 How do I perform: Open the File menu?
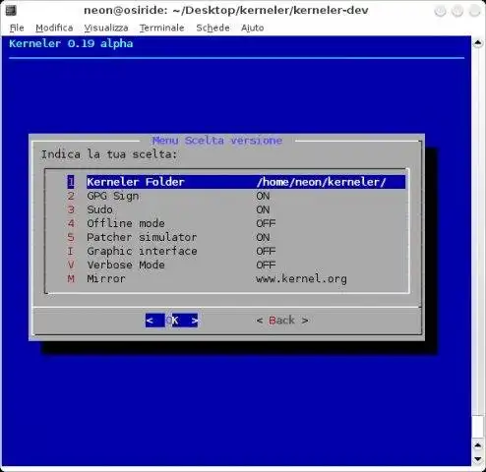pyautogui.click(x=17, y=28)
